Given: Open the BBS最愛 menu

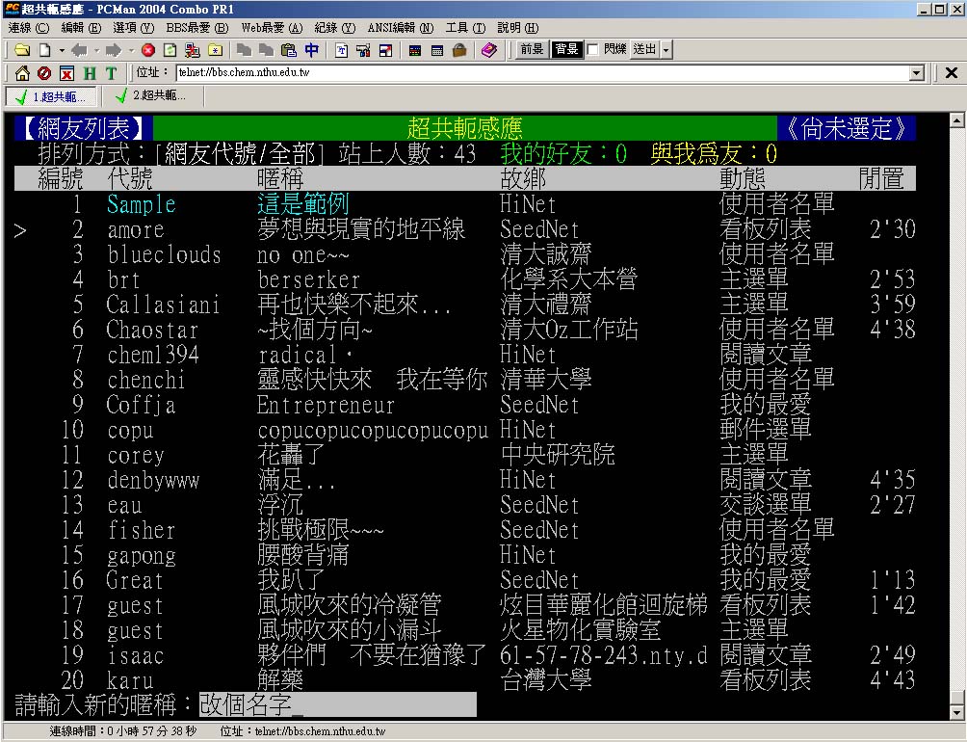Looking at the screenshot, I should [196, 28].
